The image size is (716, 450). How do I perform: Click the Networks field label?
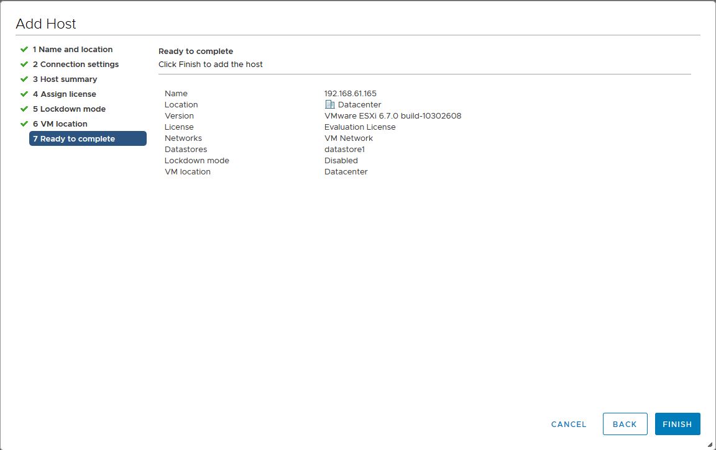click(x=183, y=138)
